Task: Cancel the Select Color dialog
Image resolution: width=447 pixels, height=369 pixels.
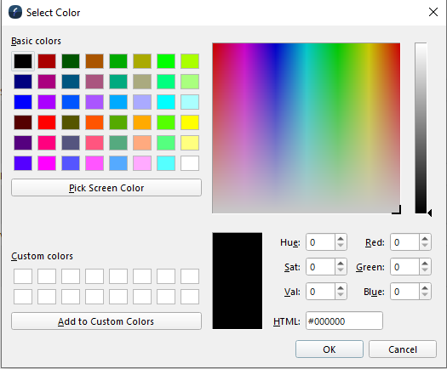Action: tap(403, 349)
